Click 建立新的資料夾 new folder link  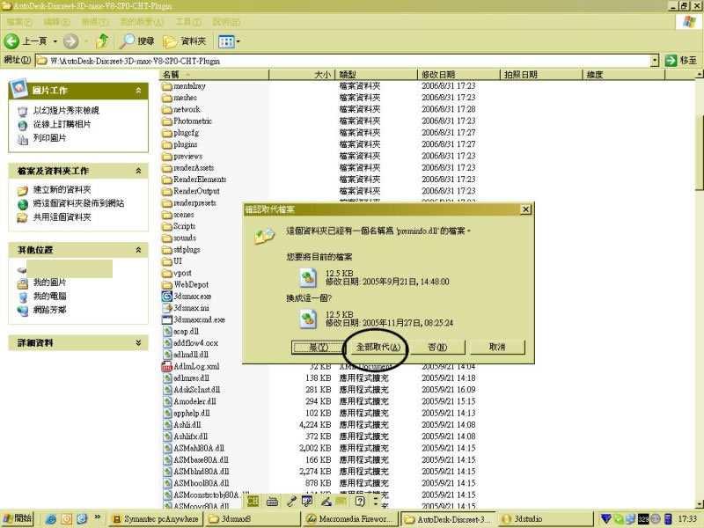[62, 189]
